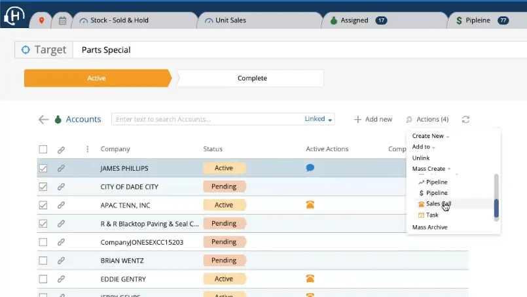Open the calendar icon tab
527x297 pixels.
tap(62, 20)
